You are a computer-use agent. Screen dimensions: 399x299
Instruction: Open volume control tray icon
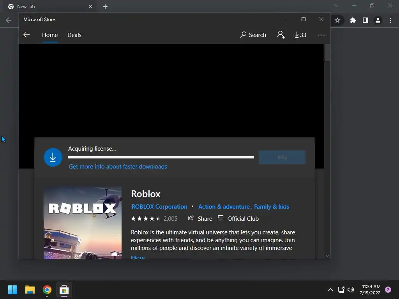(351, 290)
